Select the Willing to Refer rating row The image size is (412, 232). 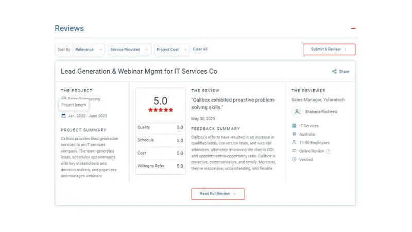[x=160, y=166]
